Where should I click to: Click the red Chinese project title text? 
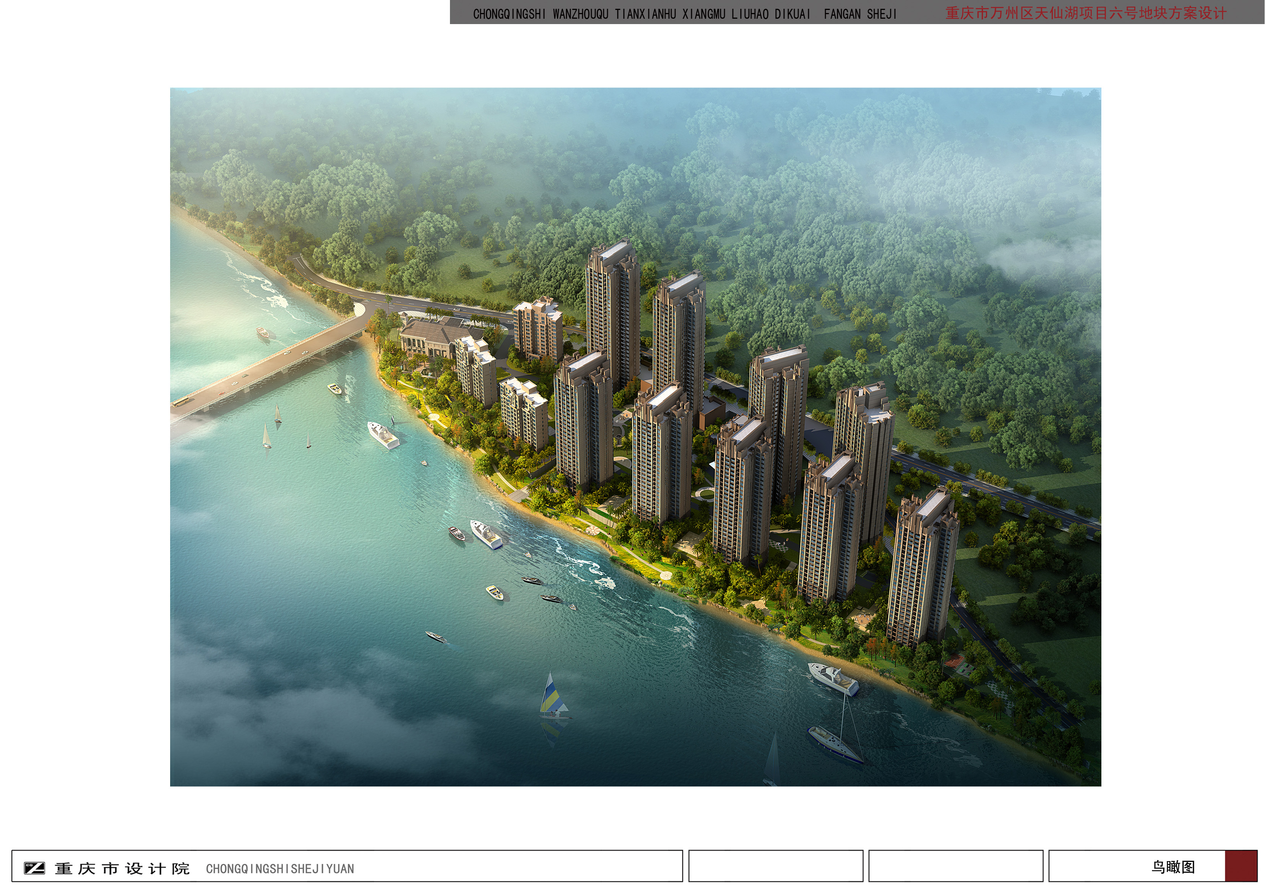1086,13
